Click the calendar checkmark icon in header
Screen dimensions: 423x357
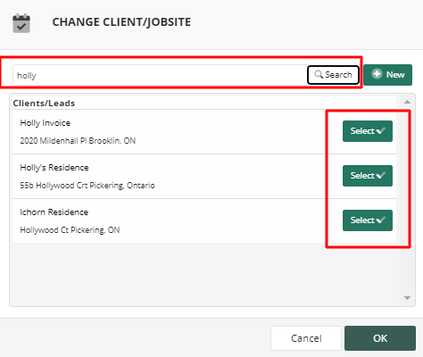point(21,23)
